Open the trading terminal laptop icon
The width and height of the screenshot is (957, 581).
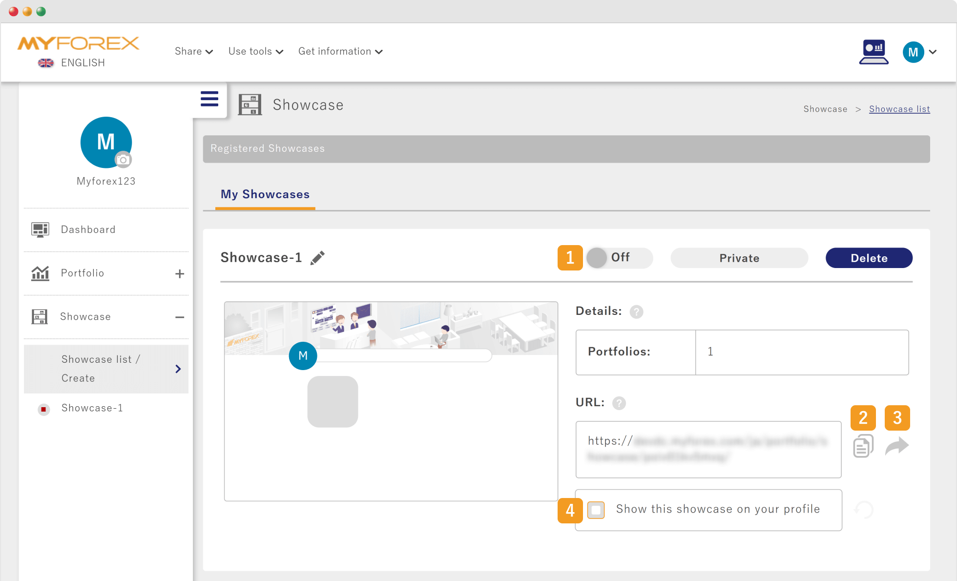(874, 52)
